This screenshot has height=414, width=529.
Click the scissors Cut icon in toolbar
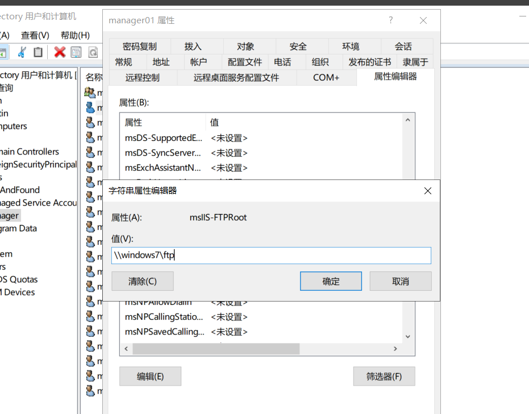(x=22, y=52)
